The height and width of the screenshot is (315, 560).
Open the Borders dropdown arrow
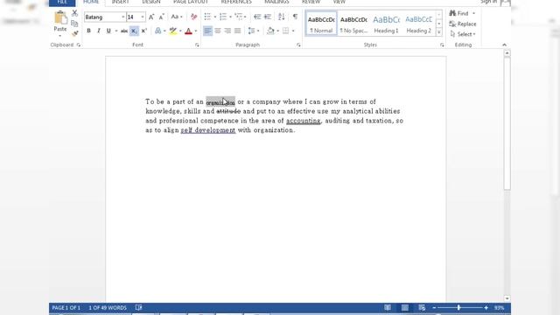click(x=293, y=31)
